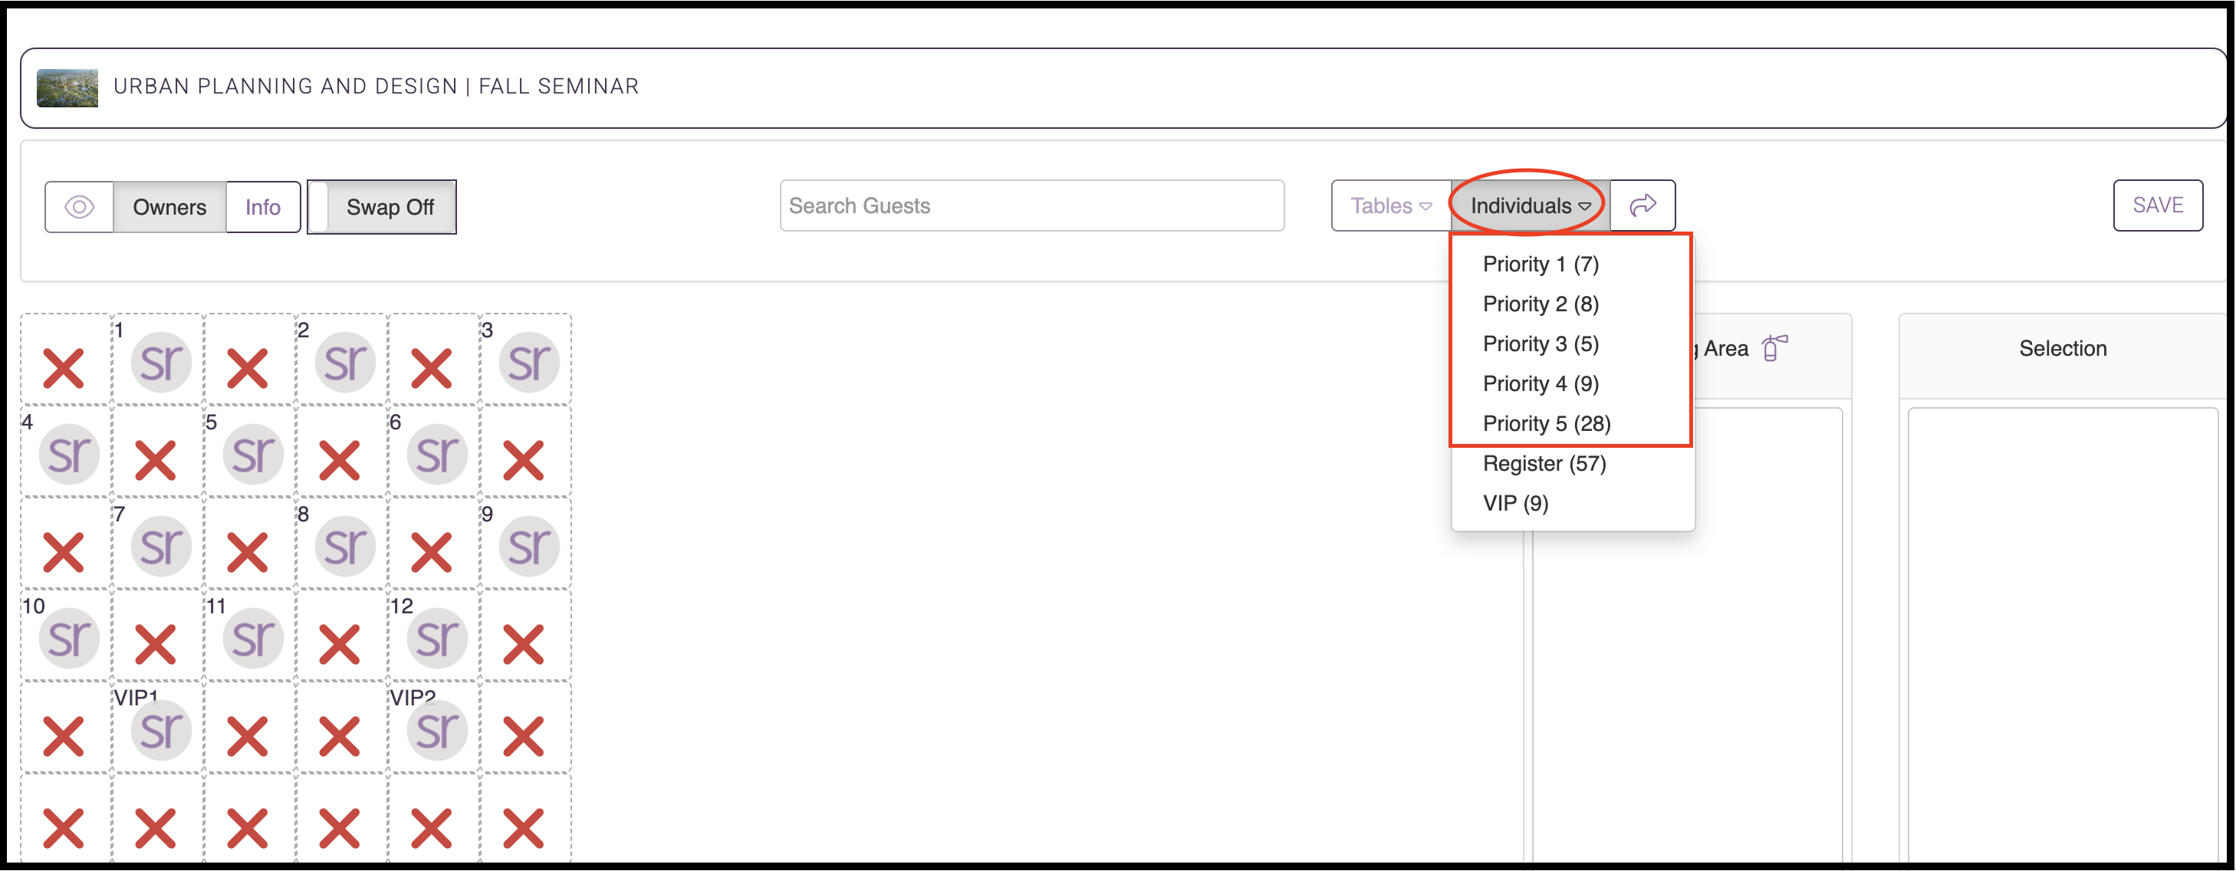Choose table 7 icon

[160, 546]
